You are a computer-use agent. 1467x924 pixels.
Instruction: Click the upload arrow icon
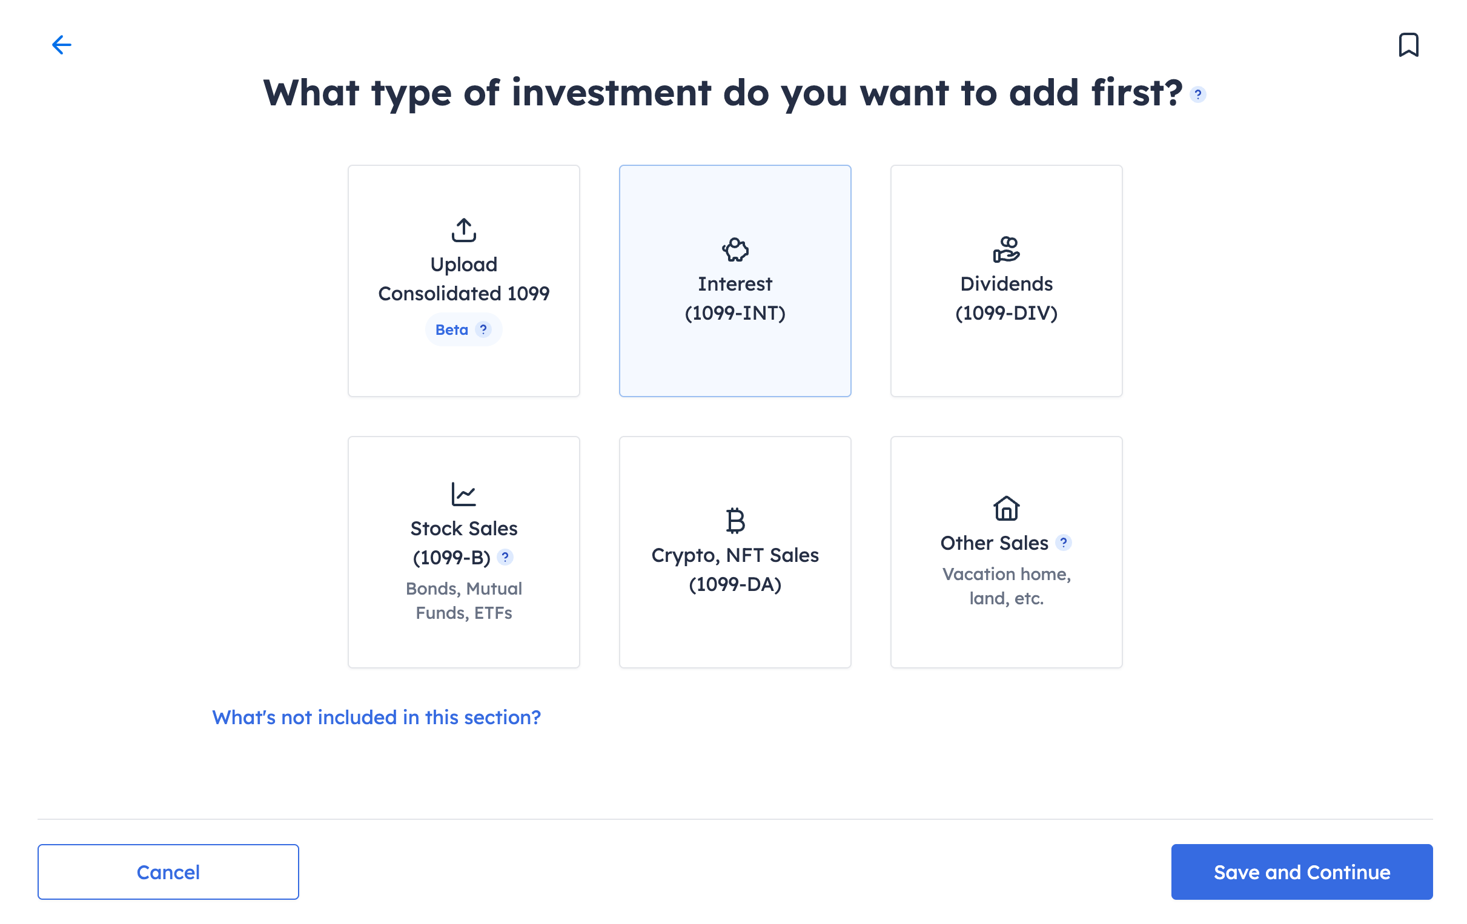tap(463, 230)
